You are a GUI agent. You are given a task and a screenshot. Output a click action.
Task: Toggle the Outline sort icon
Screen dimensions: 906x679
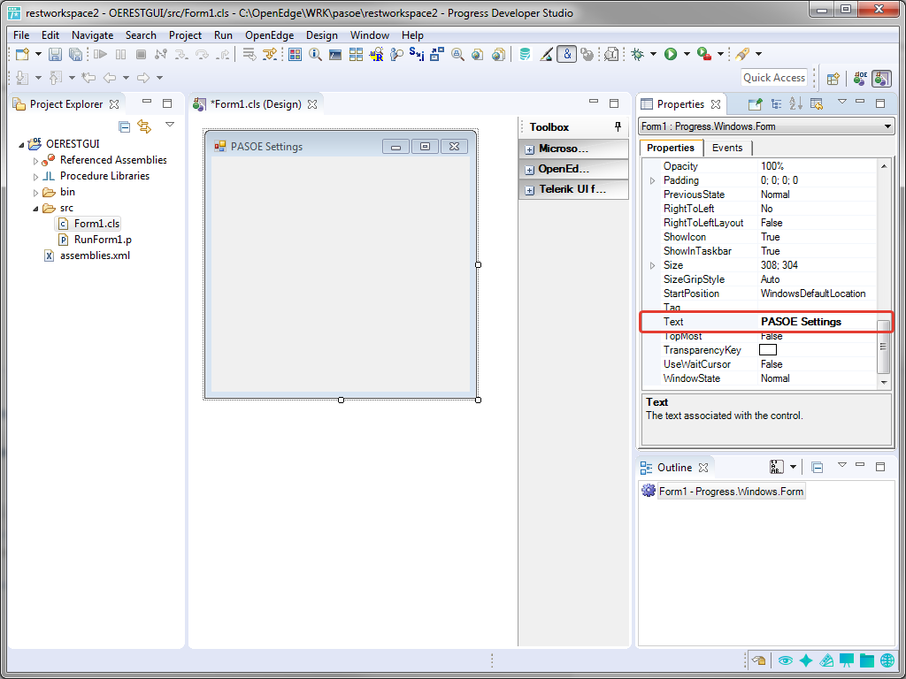[x=777, y=467]
